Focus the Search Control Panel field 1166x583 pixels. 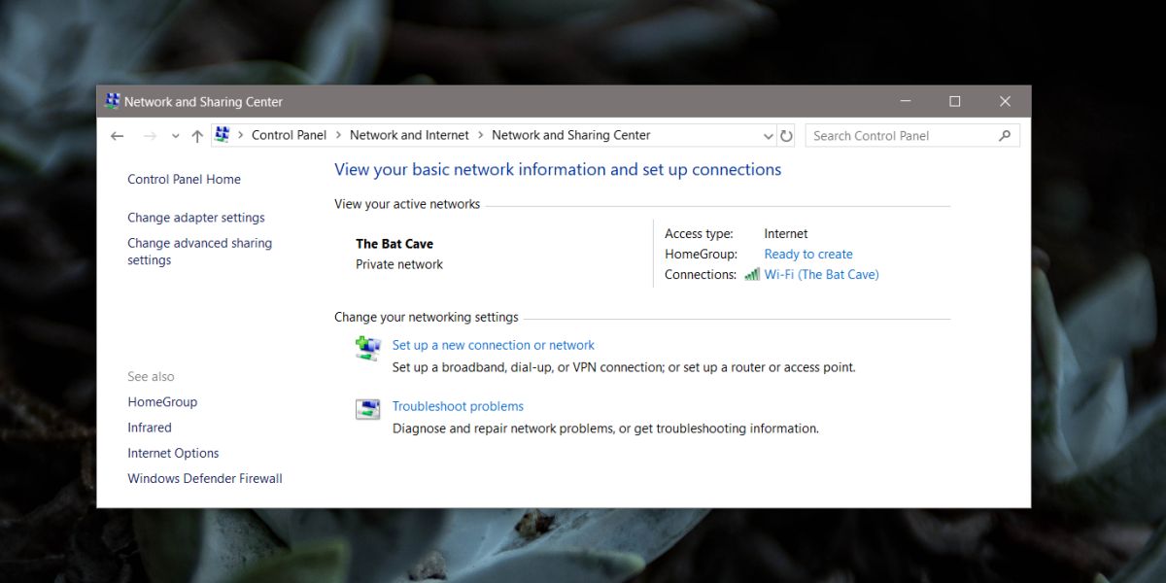(912, 136)
